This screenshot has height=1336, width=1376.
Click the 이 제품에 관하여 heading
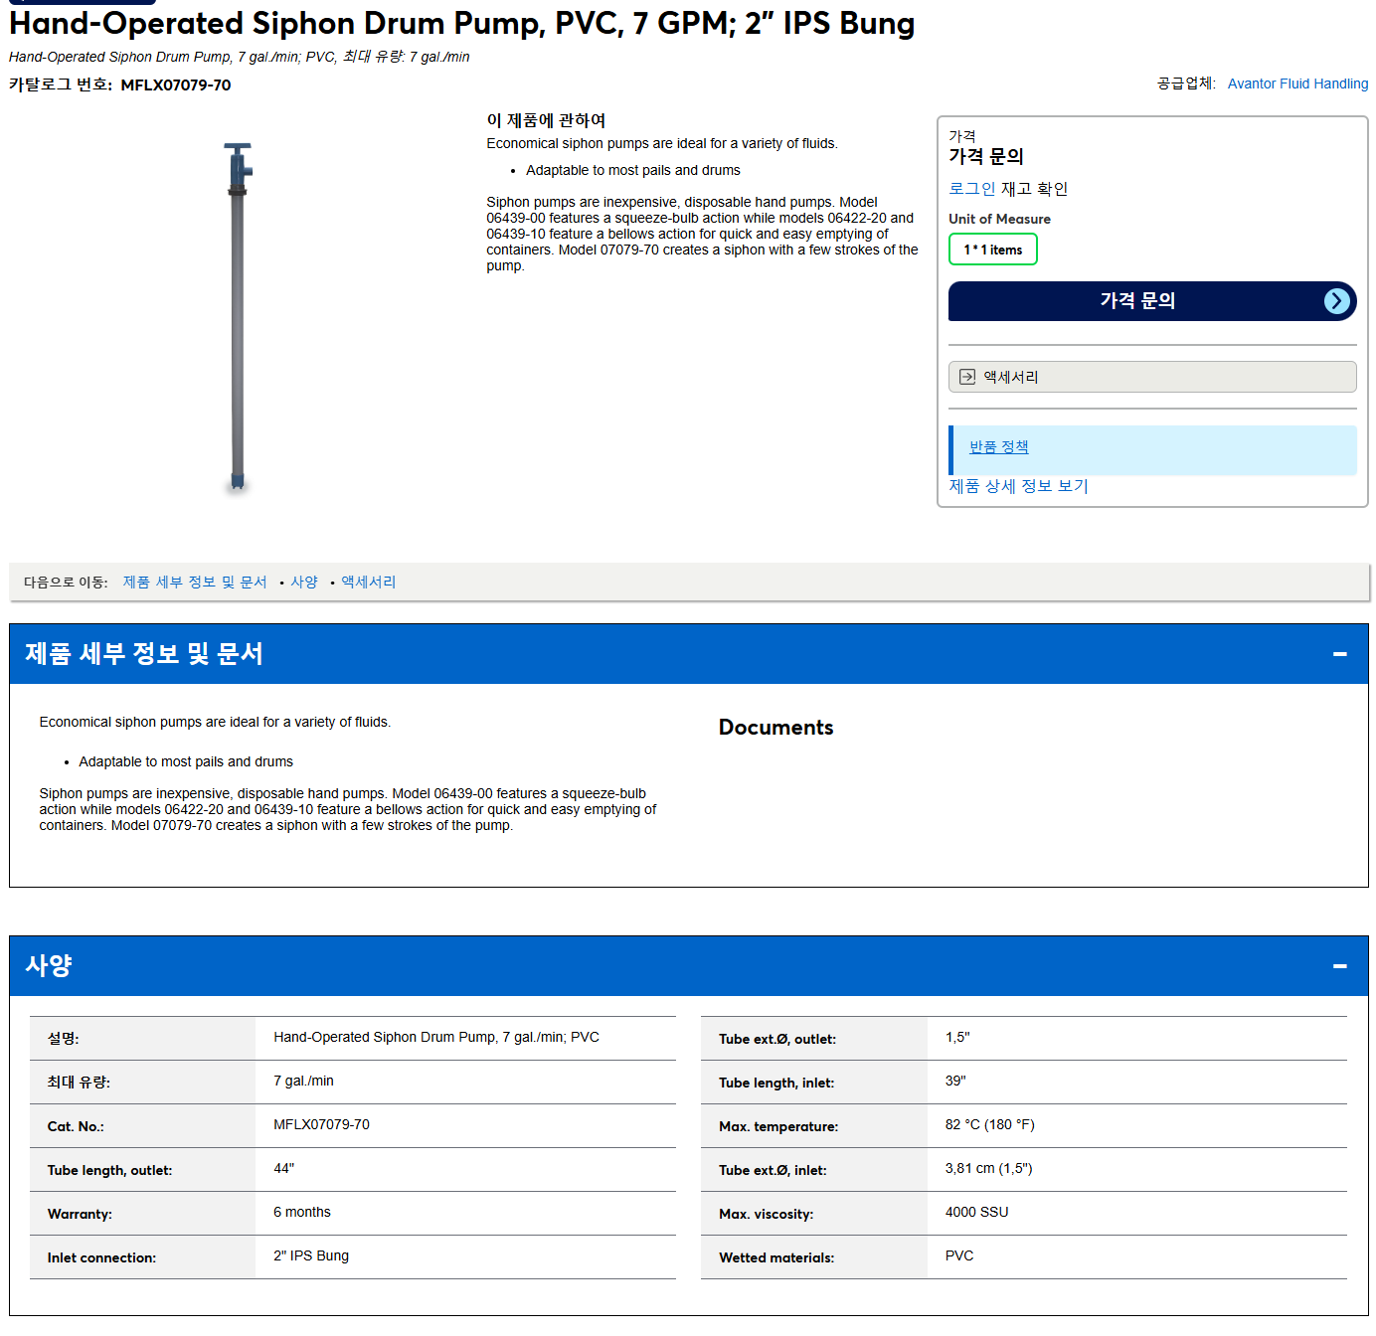coord(546,120)
